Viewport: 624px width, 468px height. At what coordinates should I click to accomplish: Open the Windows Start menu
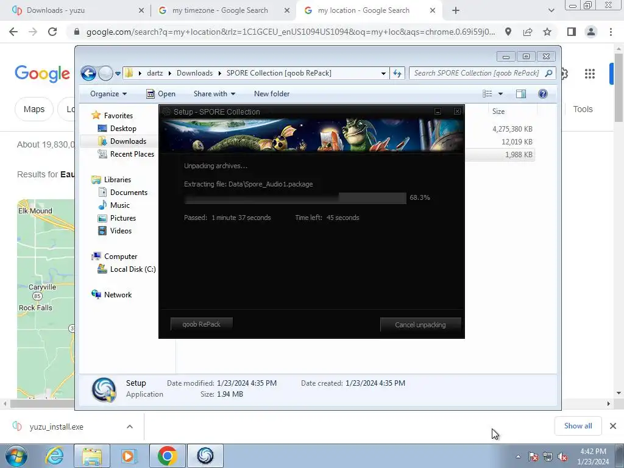[16, 456]
